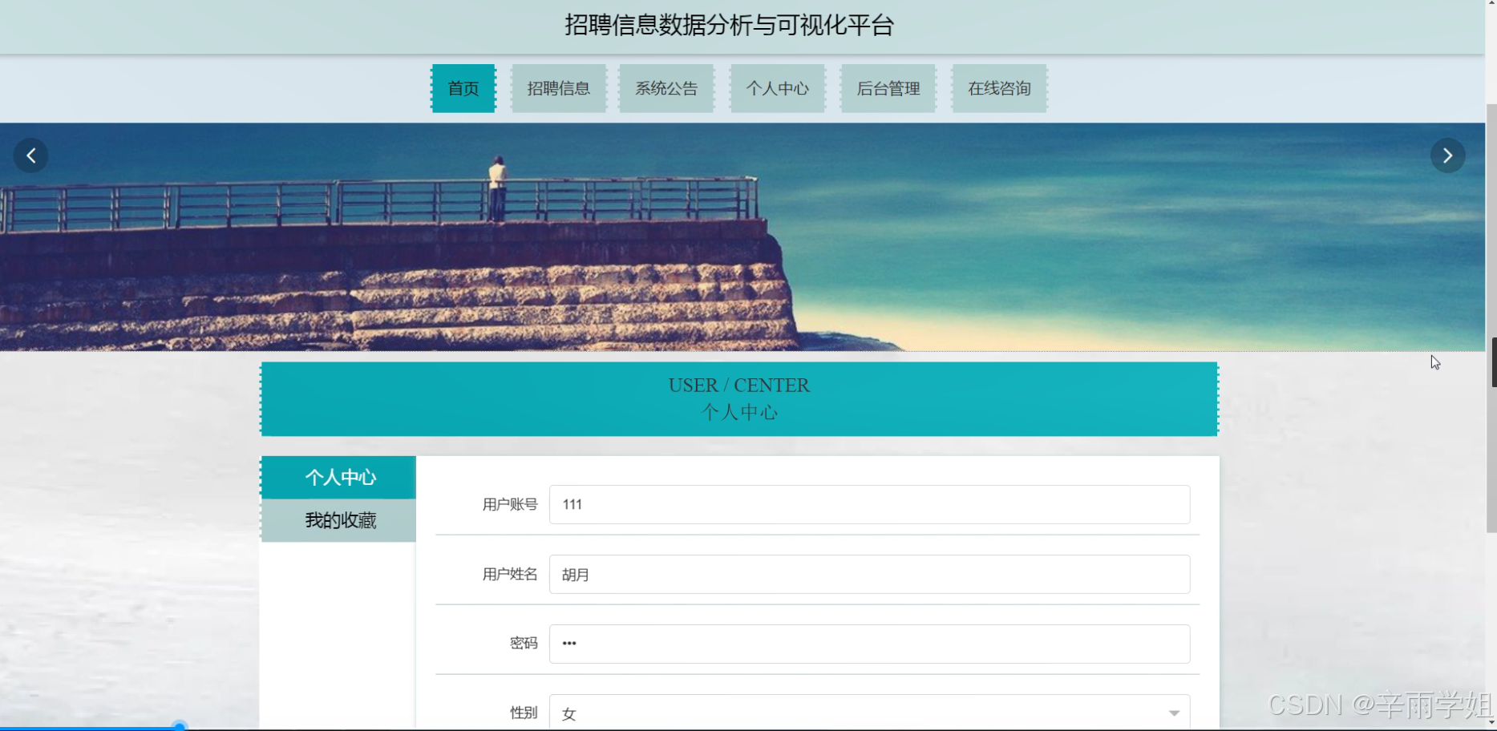
Task: Click the dropdown arrow beside 女
Action: point(1175,712)
